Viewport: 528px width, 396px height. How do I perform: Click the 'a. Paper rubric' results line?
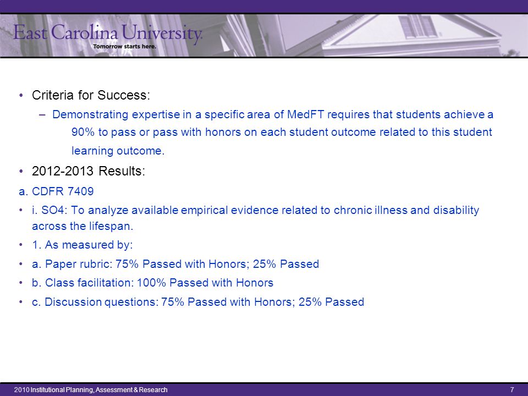pyautogui.click(x=175, y=263)
